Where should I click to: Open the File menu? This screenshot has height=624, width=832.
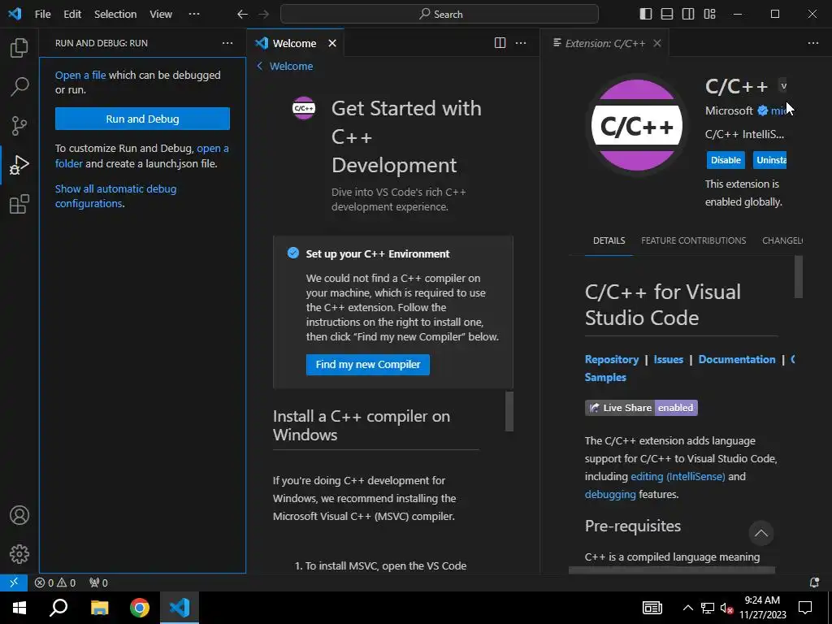coord(43,15)
